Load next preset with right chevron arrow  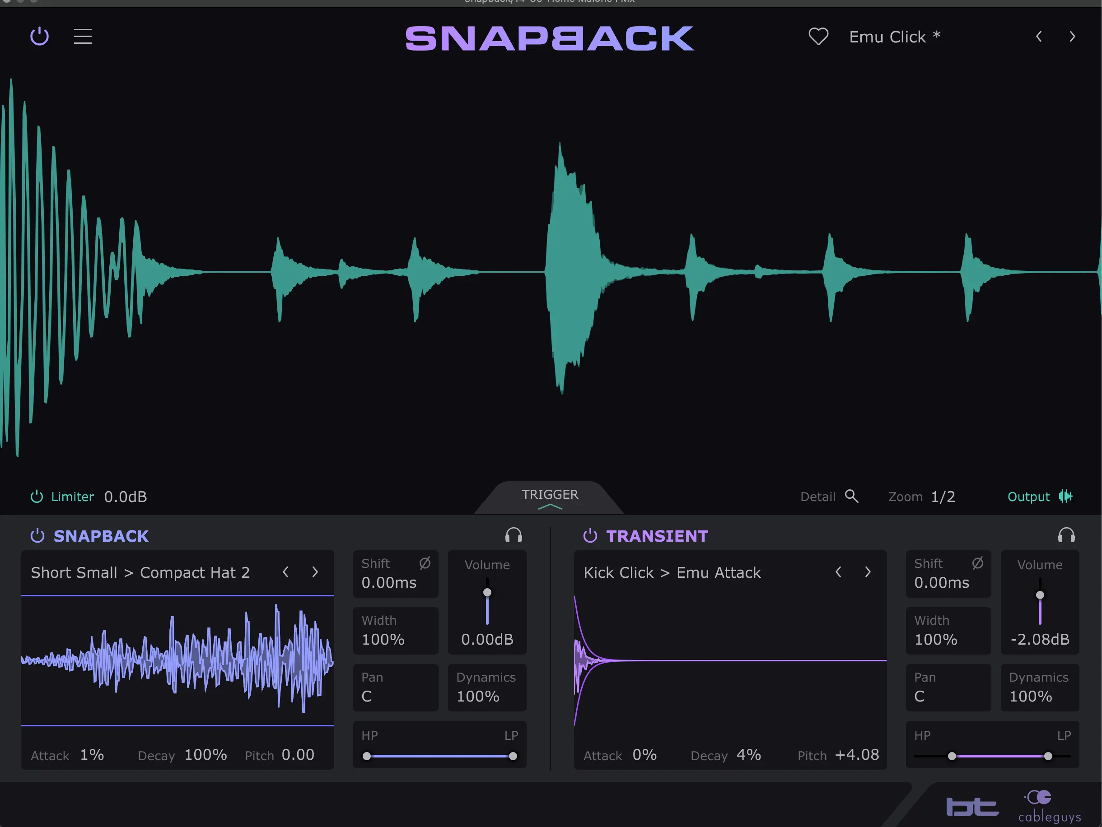tap(1072, 37)
